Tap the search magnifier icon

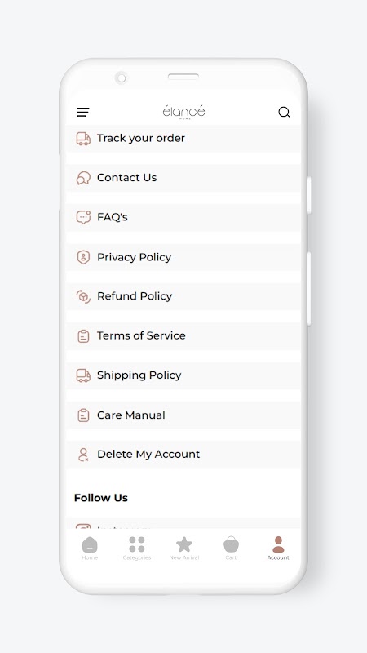coord(284,113)
